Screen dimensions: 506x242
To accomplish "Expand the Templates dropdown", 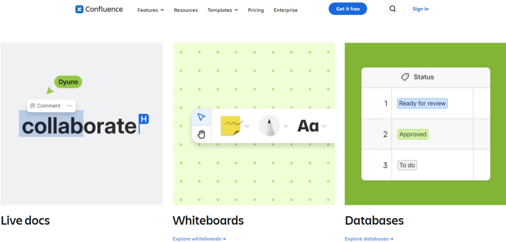I will (223, 10).
